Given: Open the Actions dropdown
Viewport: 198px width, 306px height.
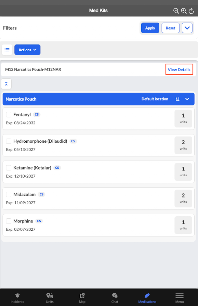Looking at the screenshot, I should 27,50.
